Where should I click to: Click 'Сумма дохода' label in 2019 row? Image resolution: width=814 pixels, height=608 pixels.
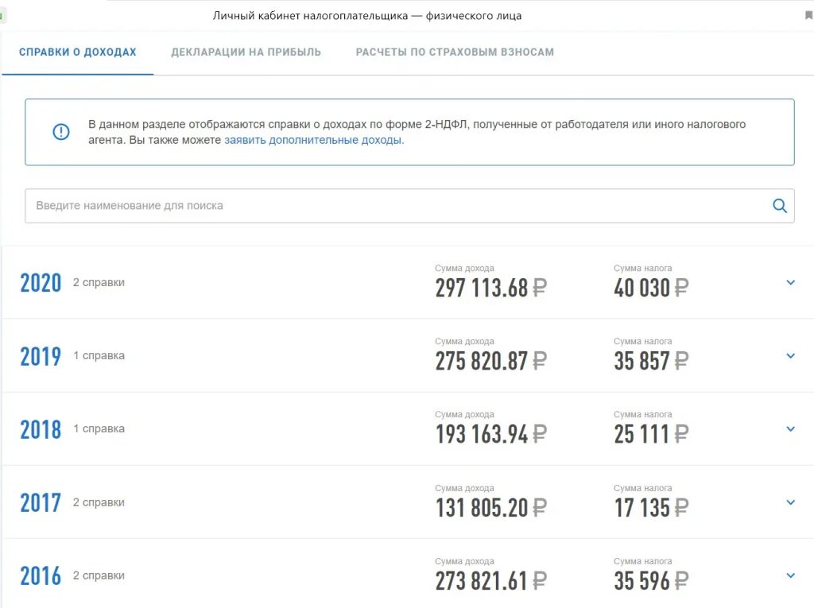click(464, 341)
